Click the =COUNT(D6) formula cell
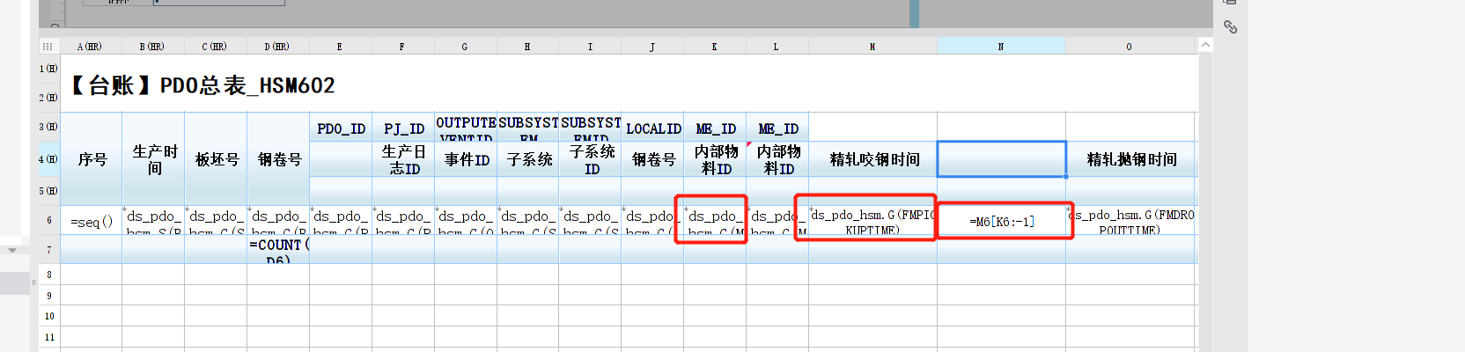Screen dimensions: 1465x352 (279, 250)
